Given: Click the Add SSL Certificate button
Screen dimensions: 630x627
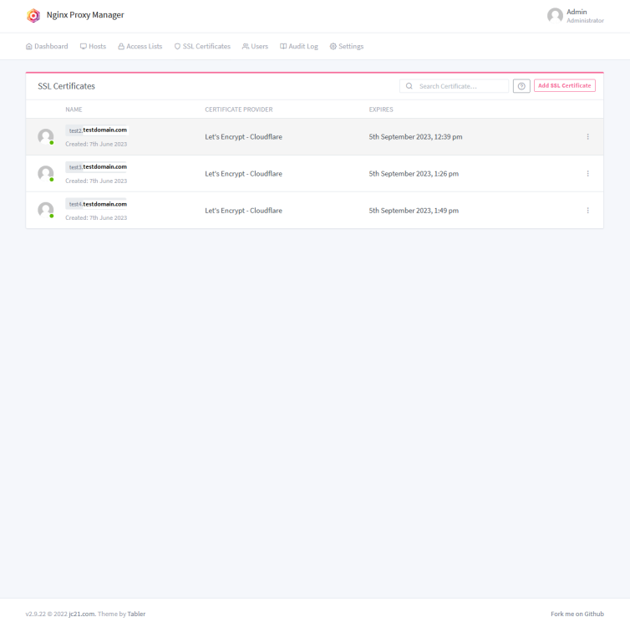Looking at the screenshot, I should [565, 85].
